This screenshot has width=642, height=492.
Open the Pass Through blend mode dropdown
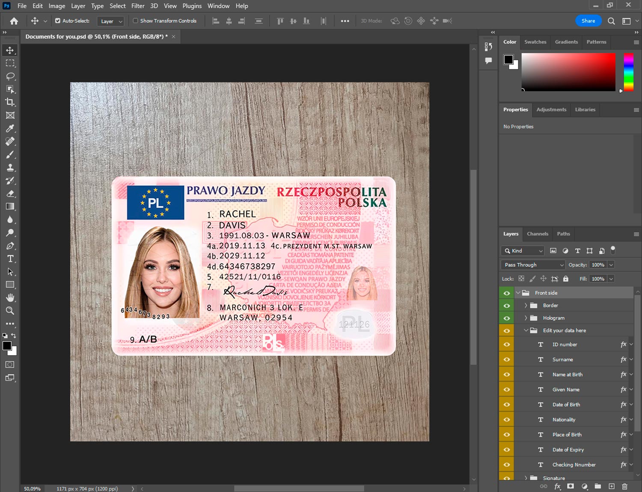pos(533,265)
